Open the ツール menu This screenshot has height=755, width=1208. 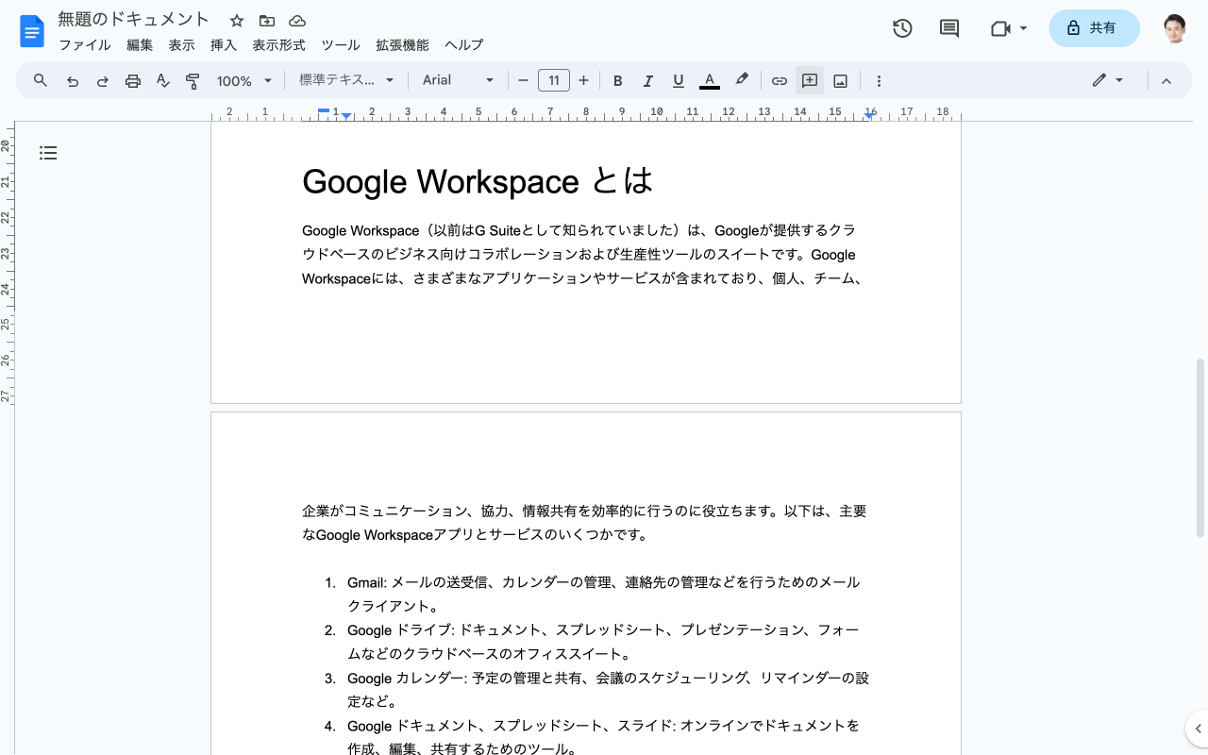(341, 45)
